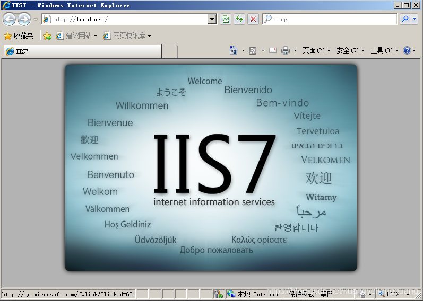Click the Forward navigation button
423x301 pixels.
24,19
